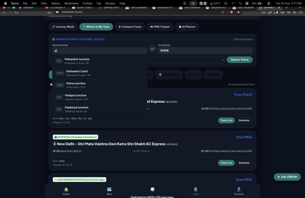Filter trains by Express
Viewport: 305px width, 198px height.
pos(193,74)
